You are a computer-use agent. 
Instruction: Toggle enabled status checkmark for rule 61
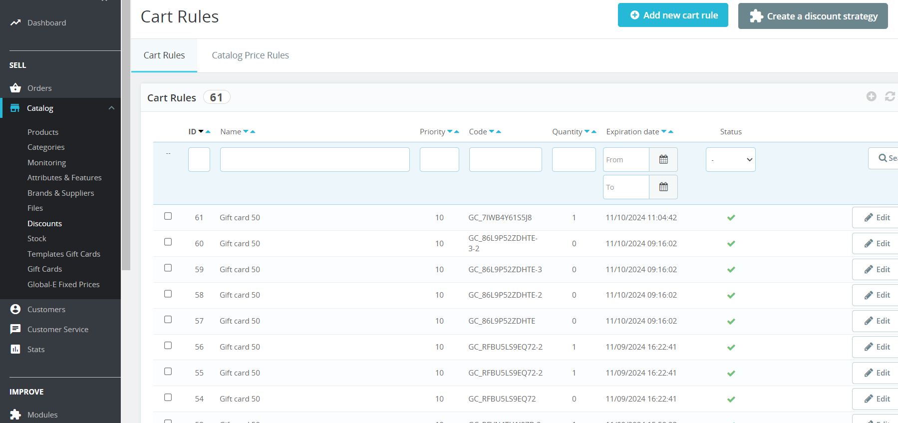click(x=731, y=218)
